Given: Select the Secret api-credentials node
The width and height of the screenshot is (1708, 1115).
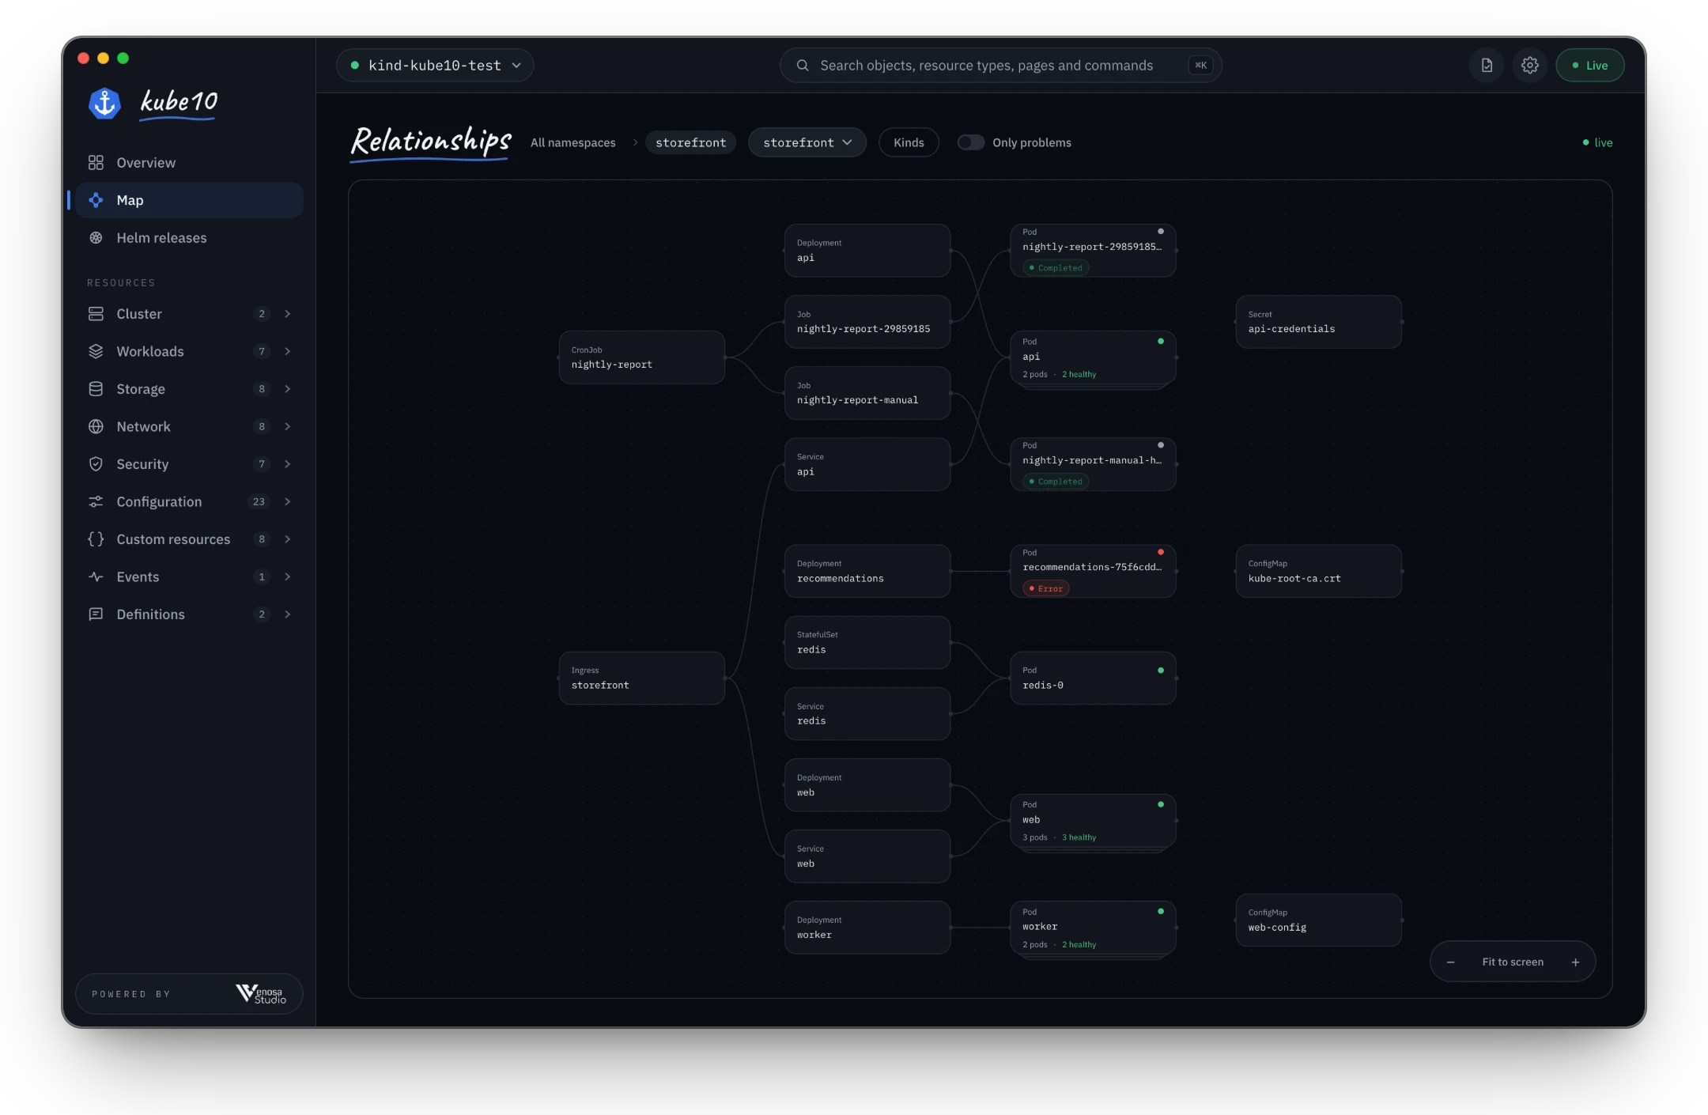Looking at the screenshot, I should tap(1318, 322).
